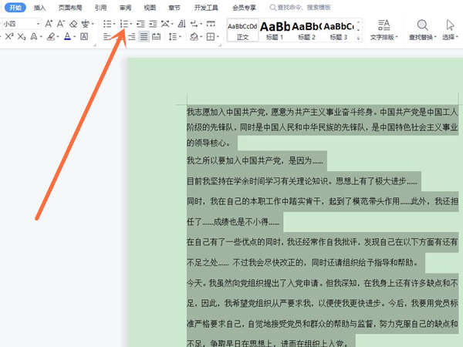Open the 审阅 tab
The height and width of the screenshot is (347, 463).
click(x=125, y=7)
